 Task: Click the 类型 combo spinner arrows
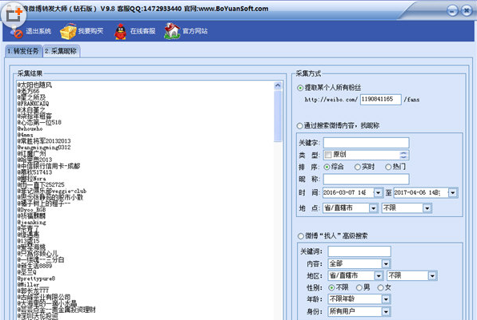pos(403,155)
